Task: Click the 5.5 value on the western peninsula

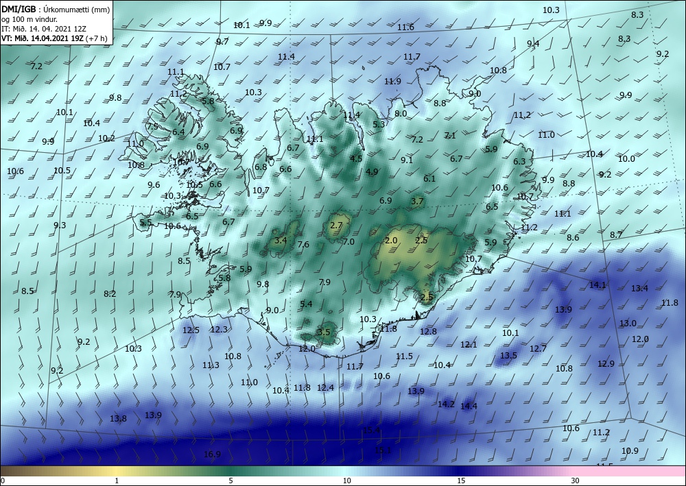Action: point(145,223)
